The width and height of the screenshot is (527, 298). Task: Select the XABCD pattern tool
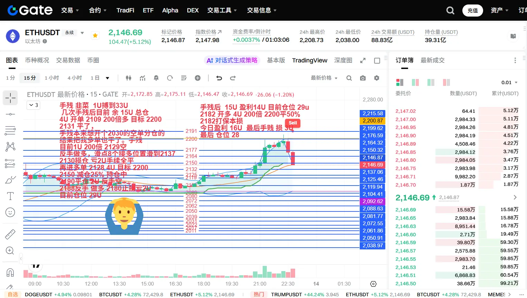tap(10, 147)
